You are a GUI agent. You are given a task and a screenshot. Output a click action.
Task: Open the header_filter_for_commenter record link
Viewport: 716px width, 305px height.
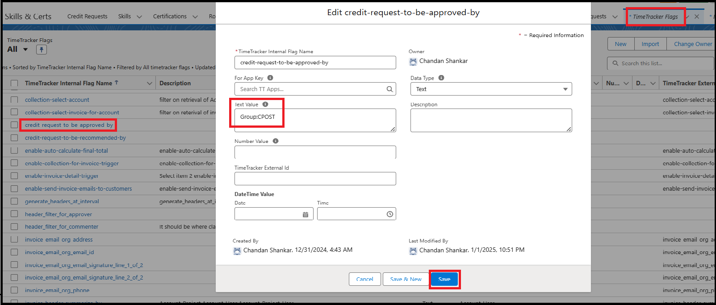pos(61,226)
